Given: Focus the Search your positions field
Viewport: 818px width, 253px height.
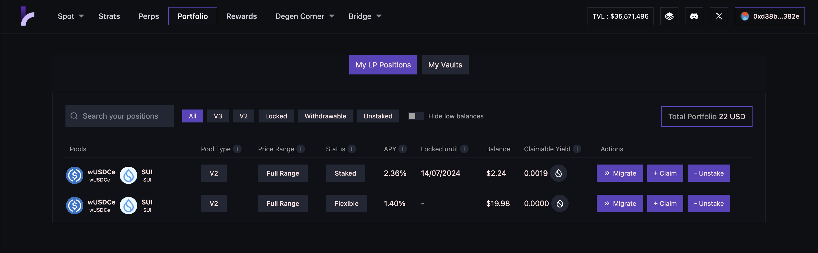Looking at the screenshot, I should point(124,116).
